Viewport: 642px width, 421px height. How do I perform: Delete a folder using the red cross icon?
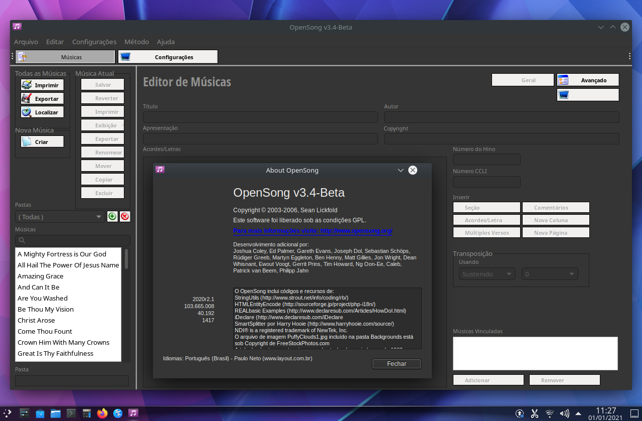[x=124, y=216]
